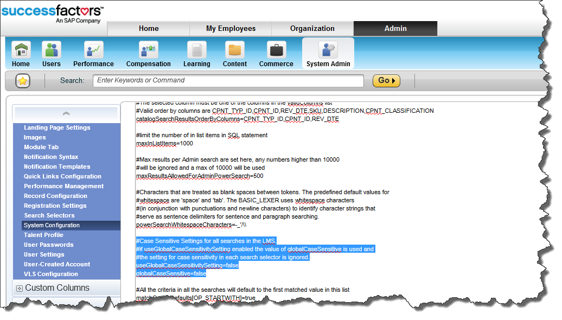Open User-Created Account
The image size is (562, 320).
[x=57, y=264]
